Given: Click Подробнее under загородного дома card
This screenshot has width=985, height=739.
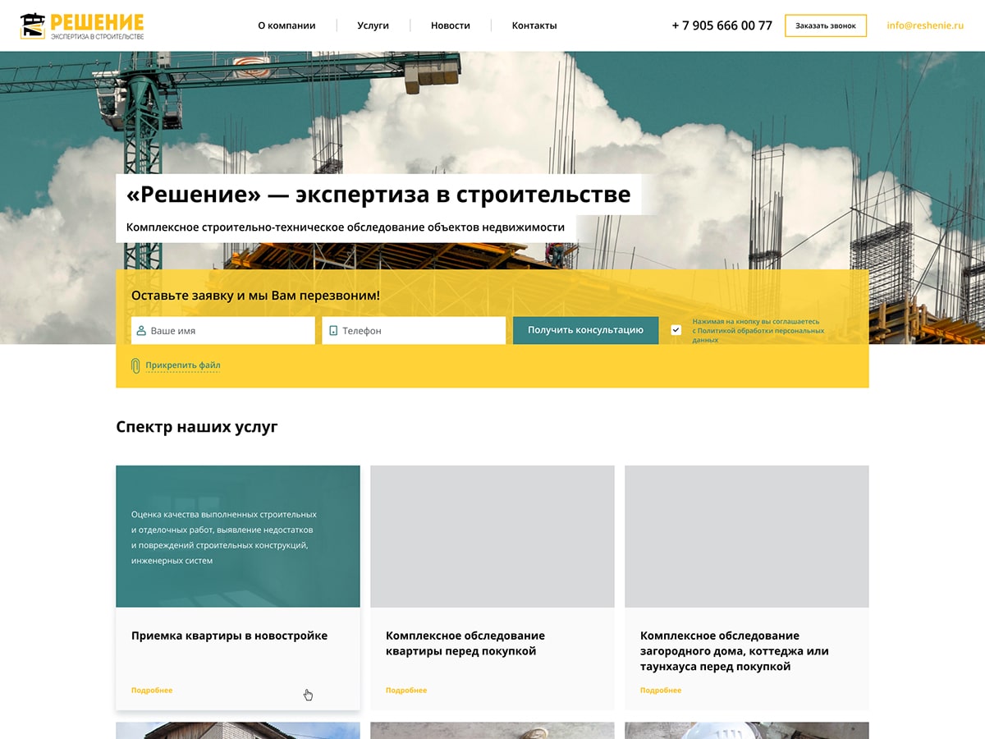Looking at the screenshot, I should 661,691.
